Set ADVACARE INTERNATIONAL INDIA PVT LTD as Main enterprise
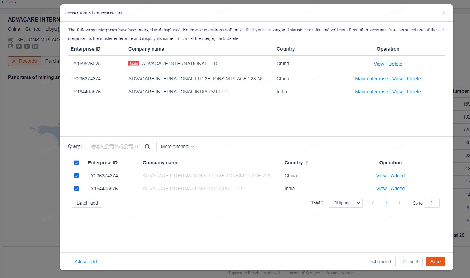Screen dimensions: 470x278 (371, 92)
